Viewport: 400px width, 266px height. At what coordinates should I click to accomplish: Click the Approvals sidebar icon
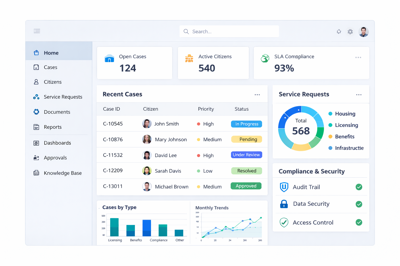click(36, 158)
